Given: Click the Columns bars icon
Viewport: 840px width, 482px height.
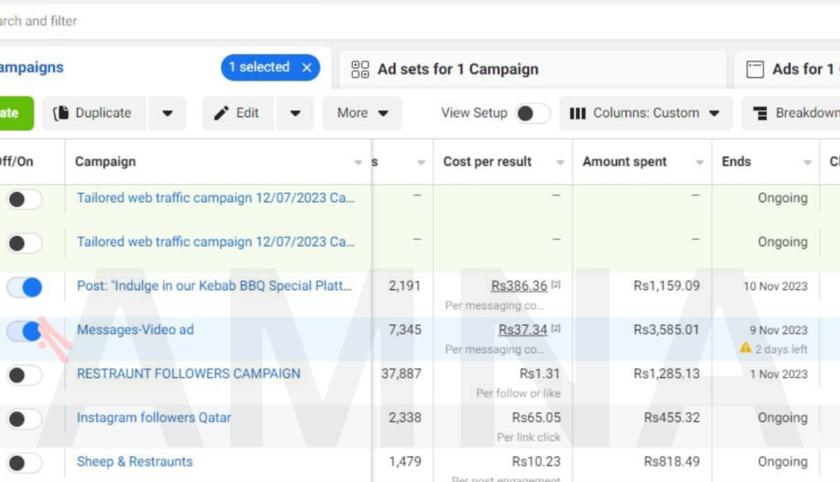Looking at the screenshot, I should click(x=577, y=113).
